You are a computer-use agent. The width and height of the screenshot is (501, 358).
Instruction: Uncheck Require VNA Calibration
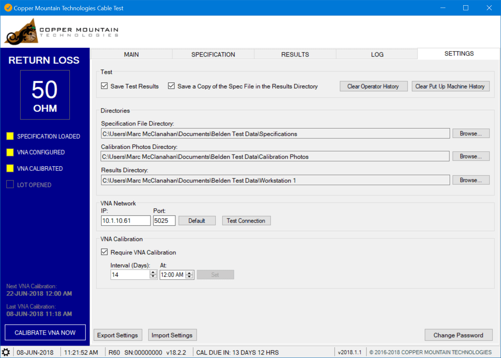pos(104,252)
